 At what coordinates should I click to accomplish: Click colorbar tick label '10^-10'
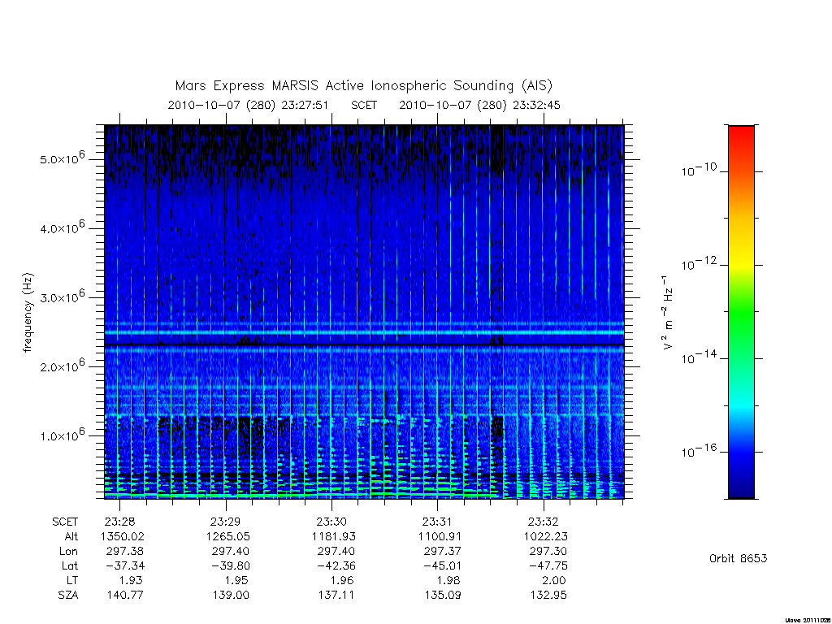click(x=699, y=170)
